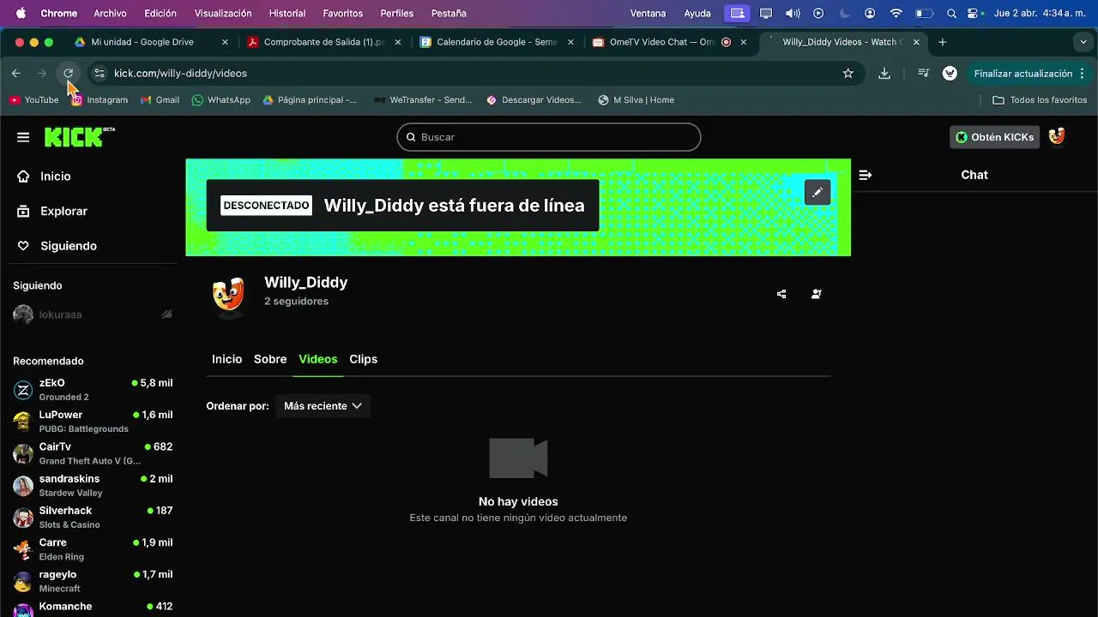Click the '2 seguidores' follower count

pos(297,302)
